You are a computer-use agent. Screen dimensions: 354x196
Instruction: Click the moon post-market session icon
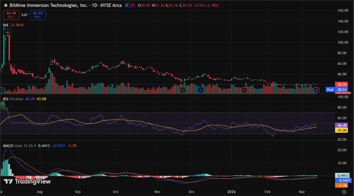pos(128,6)
